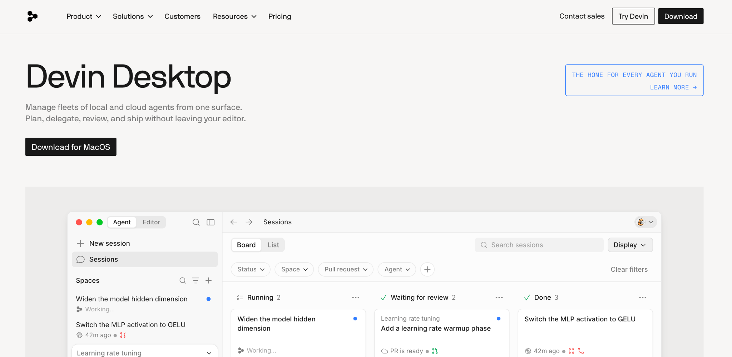The width and height of the screenshot is (732, 357).
Task: Click the red pull request icon in sidebar
Action: point(123,335)
